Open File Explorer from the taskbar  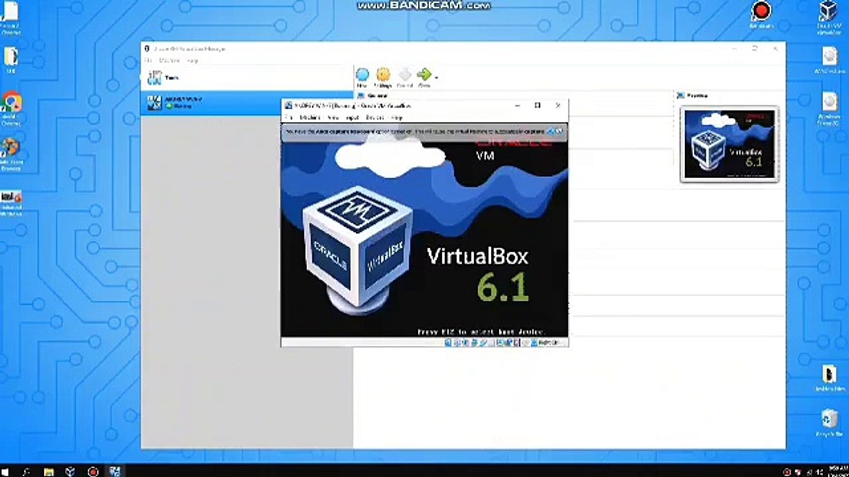tap(48, 472)
